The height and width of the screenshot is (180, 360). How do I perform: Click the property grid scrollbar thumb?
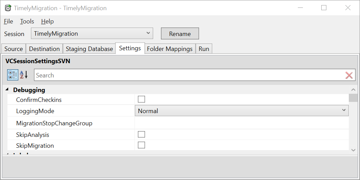pos(353,97)
